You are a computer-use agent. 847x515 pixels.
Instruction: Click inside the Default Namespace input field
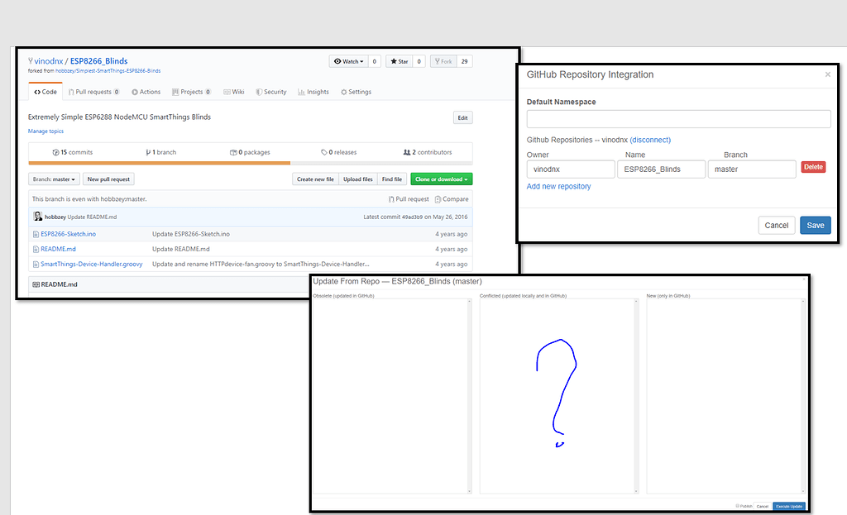pos(678,118)
